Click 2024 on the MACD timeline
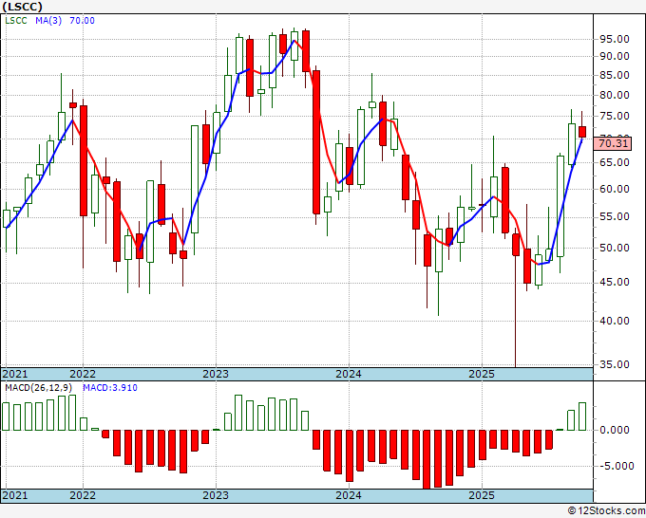The height and width of the screenshot is (518, 646). point(349,495)
